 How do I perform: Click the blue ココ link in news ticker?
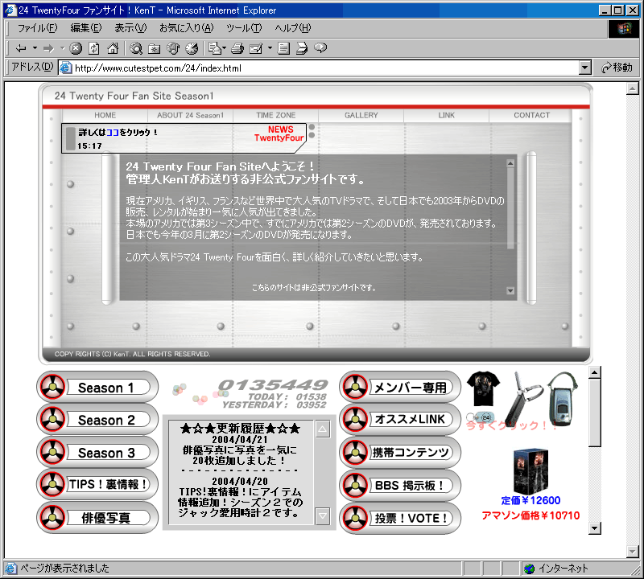113,132
